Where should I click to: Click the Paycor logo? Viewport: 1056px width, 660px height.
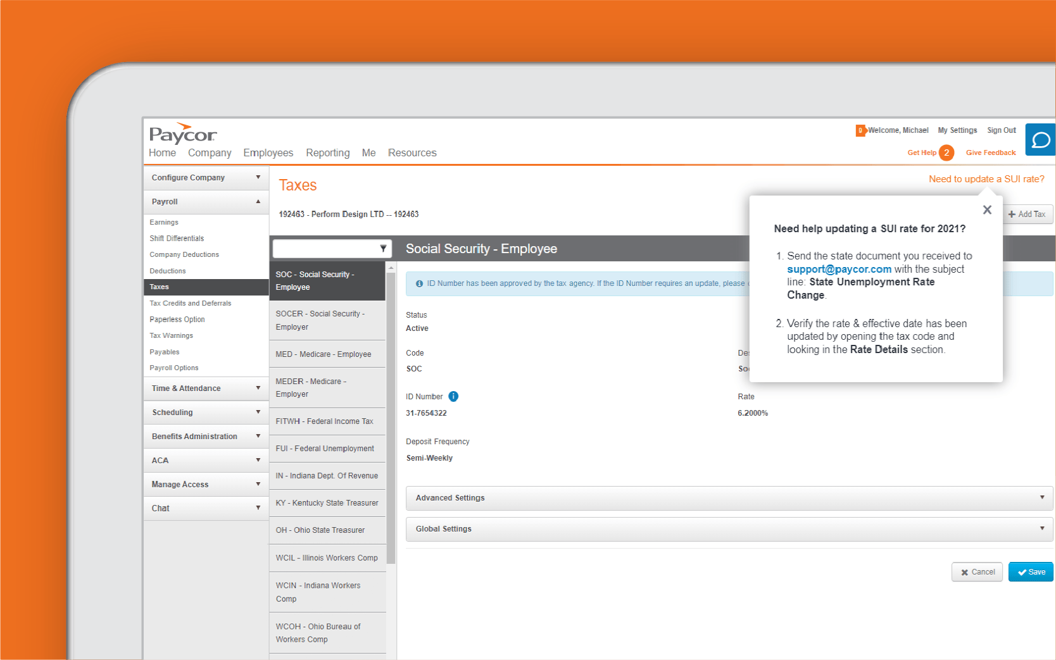pos(183,133)
